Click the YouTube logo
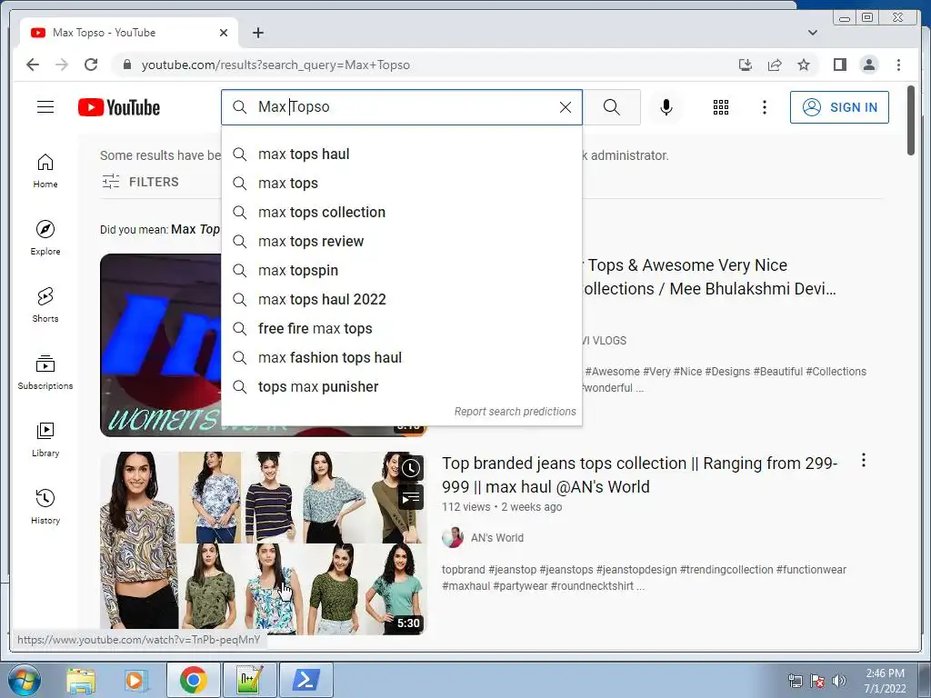 click(x=119, y=107)
